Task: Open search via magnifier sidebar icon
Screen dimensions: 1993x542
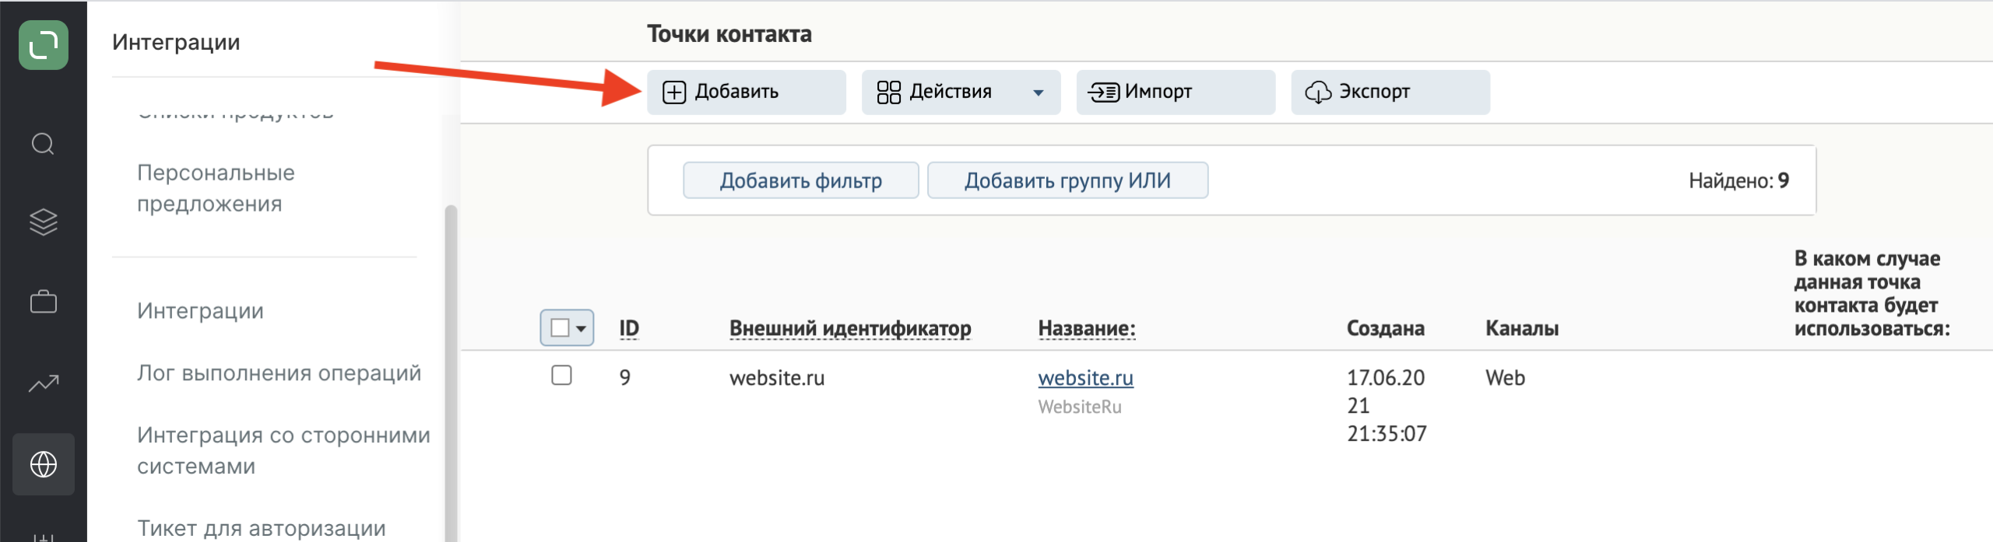Action: [x=43, y=144]
